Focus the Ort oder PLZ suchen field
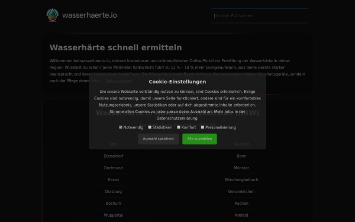Image resolution: width=355 pixels, height=222 pixels. pos(260,16)
